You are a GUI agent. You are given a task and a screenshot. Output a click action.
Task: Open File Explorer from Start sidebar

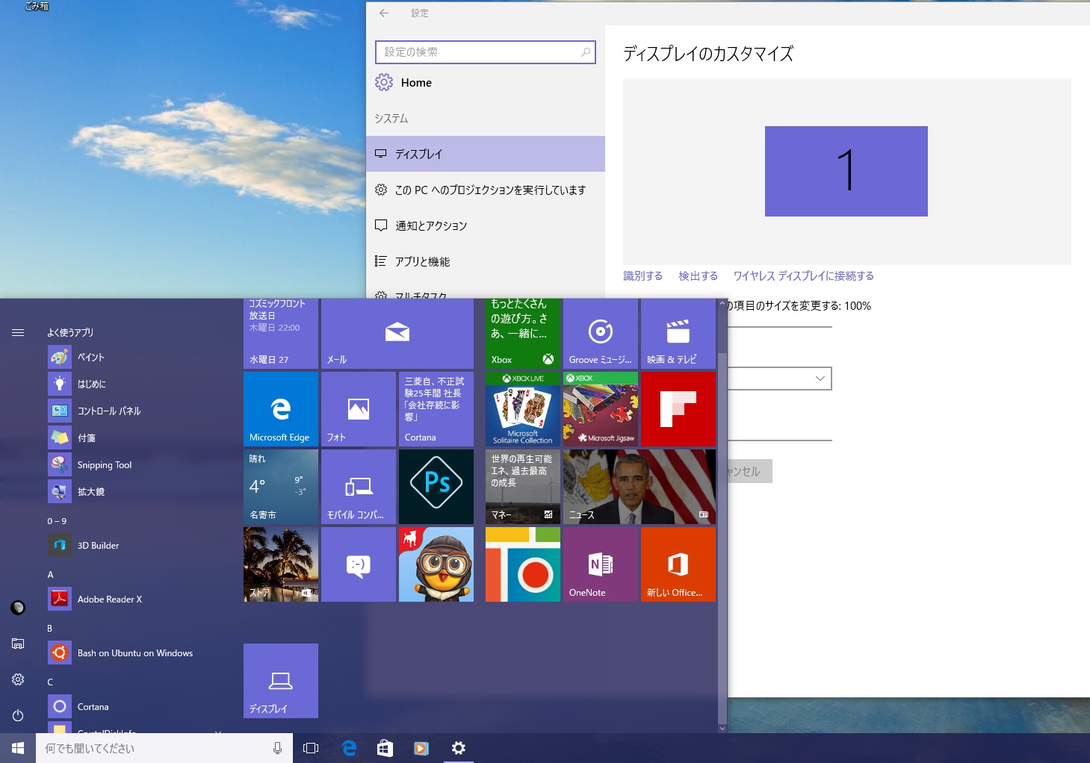(18, 644)
